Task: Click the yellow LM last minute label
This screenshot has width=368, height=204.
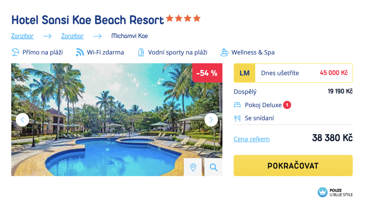Action: click(244, 73)
